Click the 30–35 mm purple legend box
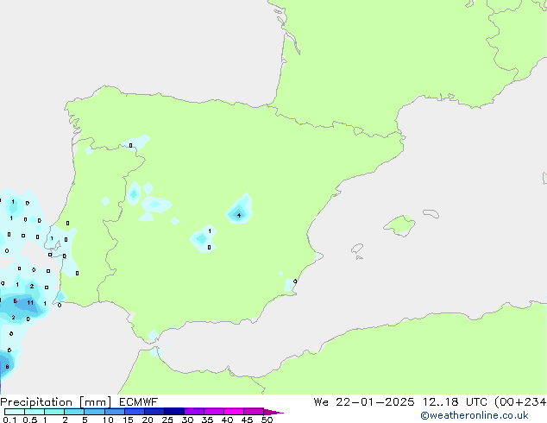 [x=193, y=412]
